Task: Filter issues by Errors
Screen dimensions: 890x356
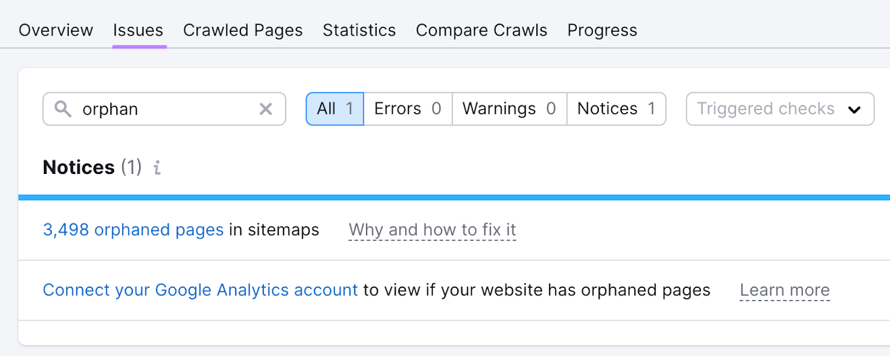Action: pyautogui.click(x=408, y=109)
